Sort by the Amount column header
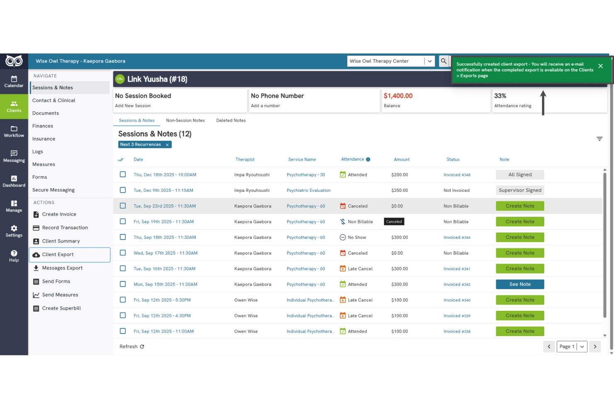This screenshot has width=614, height=409. click(x=402, y=160)
